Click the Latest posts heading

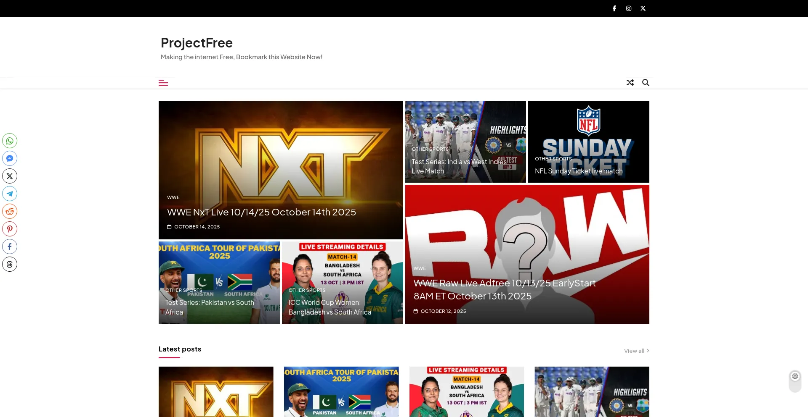[x=180, y=349]
